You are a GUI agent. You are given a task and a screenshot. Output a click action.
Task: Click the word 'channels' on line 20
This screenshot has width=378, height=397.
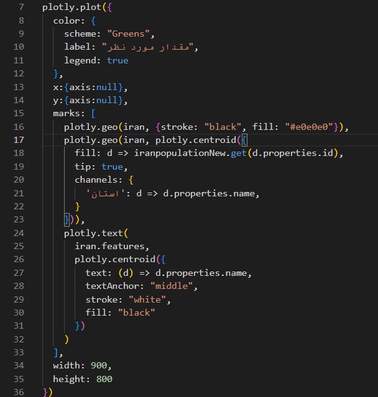click(x=96, y=180)
